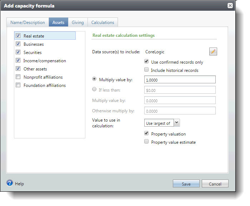Click the Multiply value by 1.0000 field

click(x=180, y=79)
